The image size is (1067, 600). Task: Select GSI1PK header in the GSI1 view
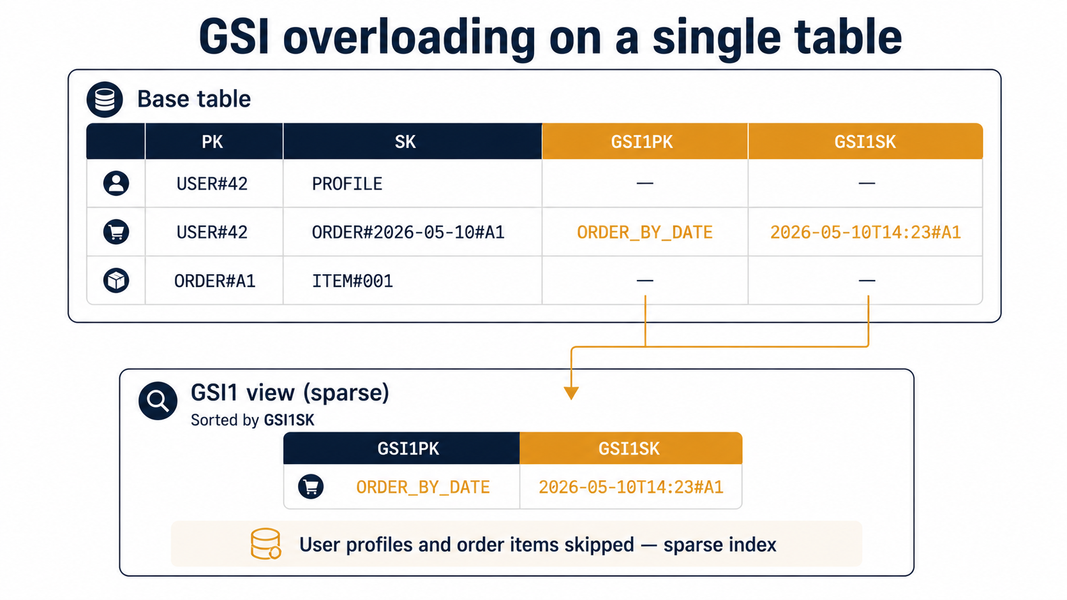coord(401,449)
